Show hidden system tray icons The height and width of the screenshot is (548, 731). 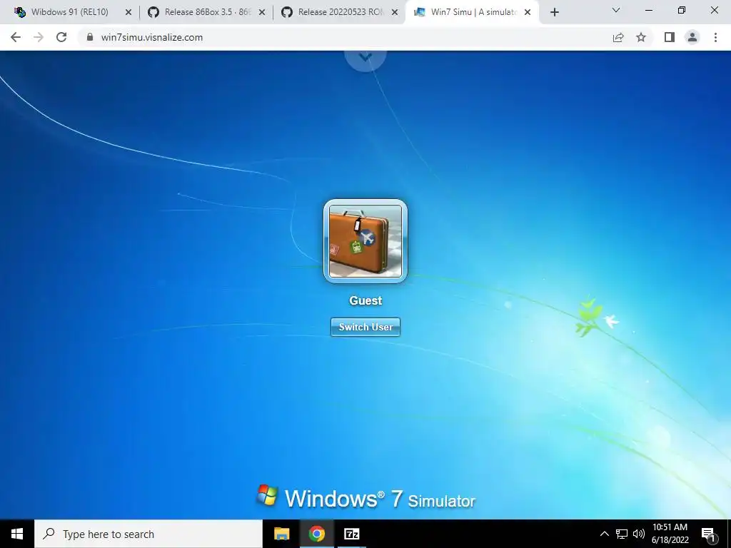(604, 534)
